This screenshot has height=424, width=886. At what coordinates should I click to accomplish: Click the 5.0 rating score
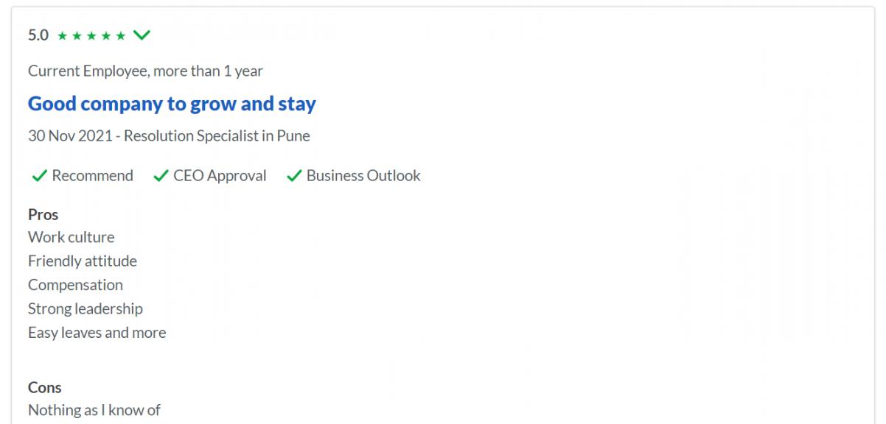38,35
